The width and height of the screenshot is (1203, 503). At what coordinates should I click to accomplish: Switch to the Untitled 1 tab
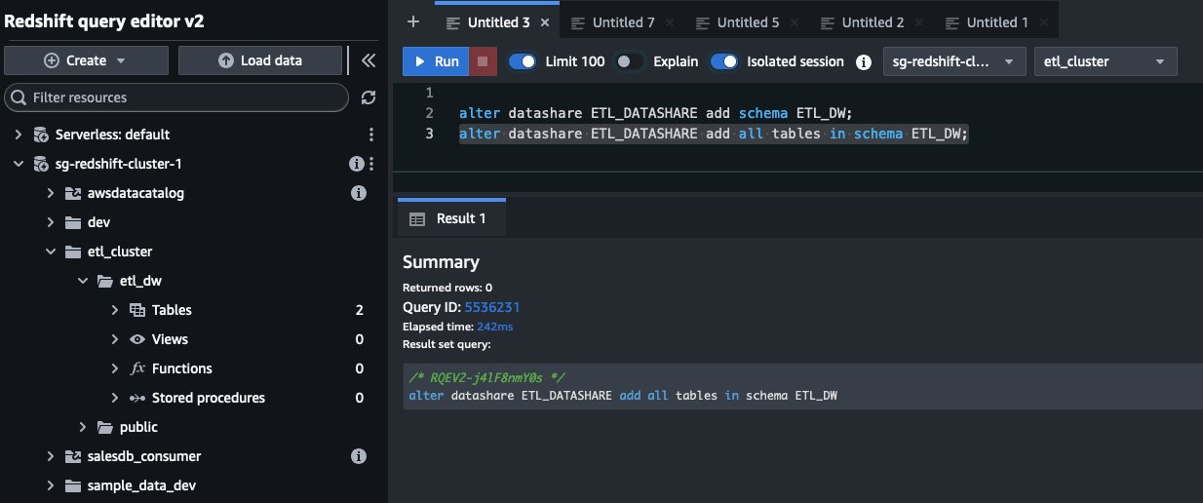click(997, 22)
